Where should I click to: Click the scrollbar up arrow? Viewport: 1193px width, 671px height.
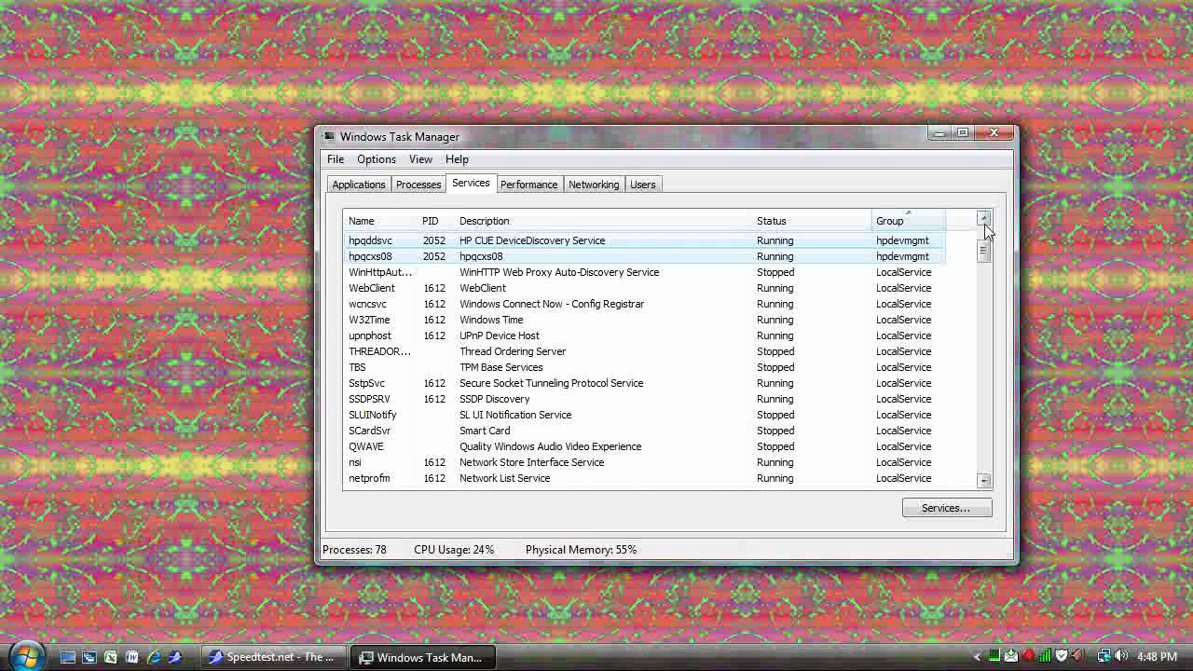(983, 218)
